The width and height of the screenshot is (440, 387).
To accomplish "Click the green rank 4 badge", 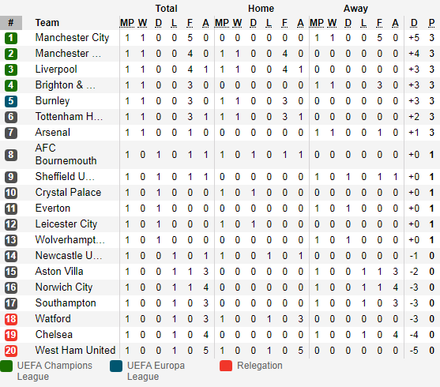I will coord(11,85).
